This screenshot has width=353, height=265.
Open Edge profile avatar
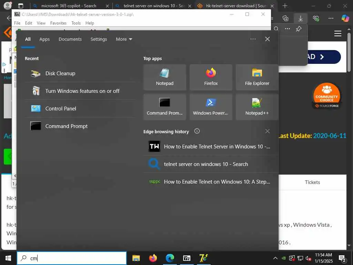8,6
